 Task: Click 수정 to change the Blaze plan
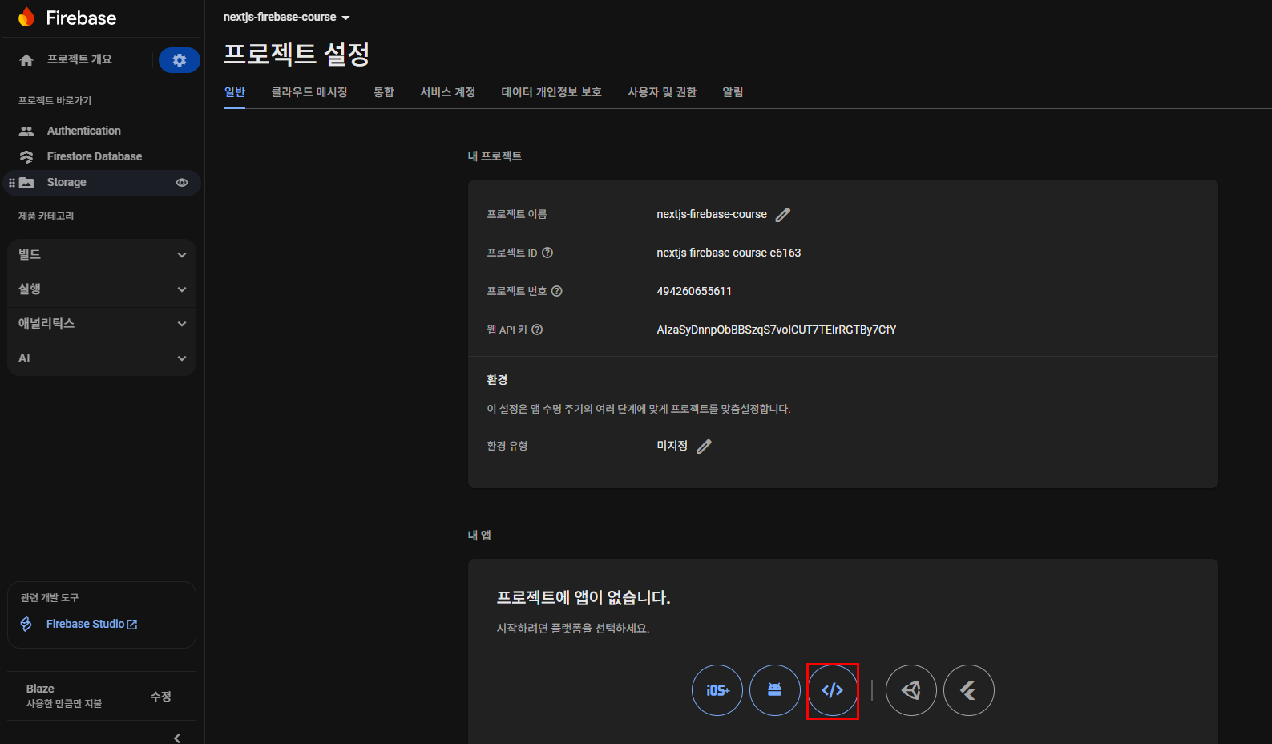161,697
